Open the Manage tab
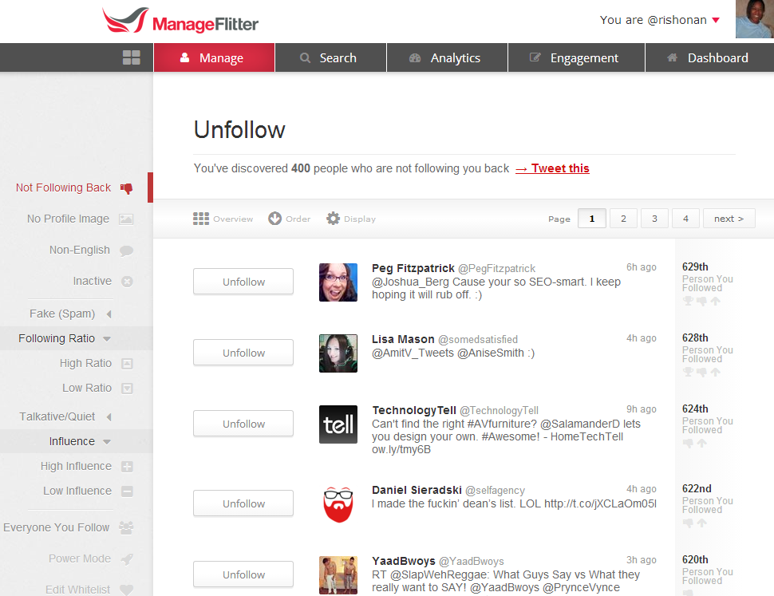This screenshot has width=774, height=596. point(214,57)
